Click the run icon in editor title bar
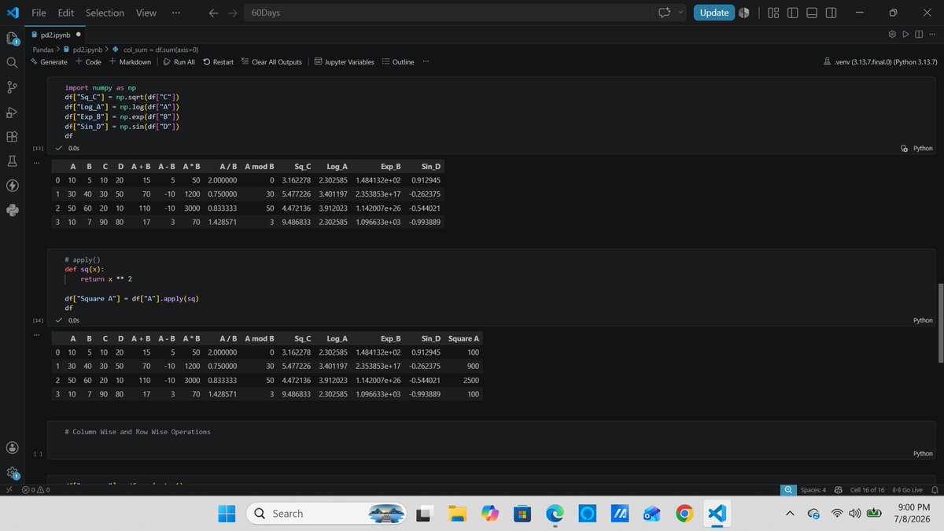This screenshot has width=944, height=531. click(x=905, y=35)
